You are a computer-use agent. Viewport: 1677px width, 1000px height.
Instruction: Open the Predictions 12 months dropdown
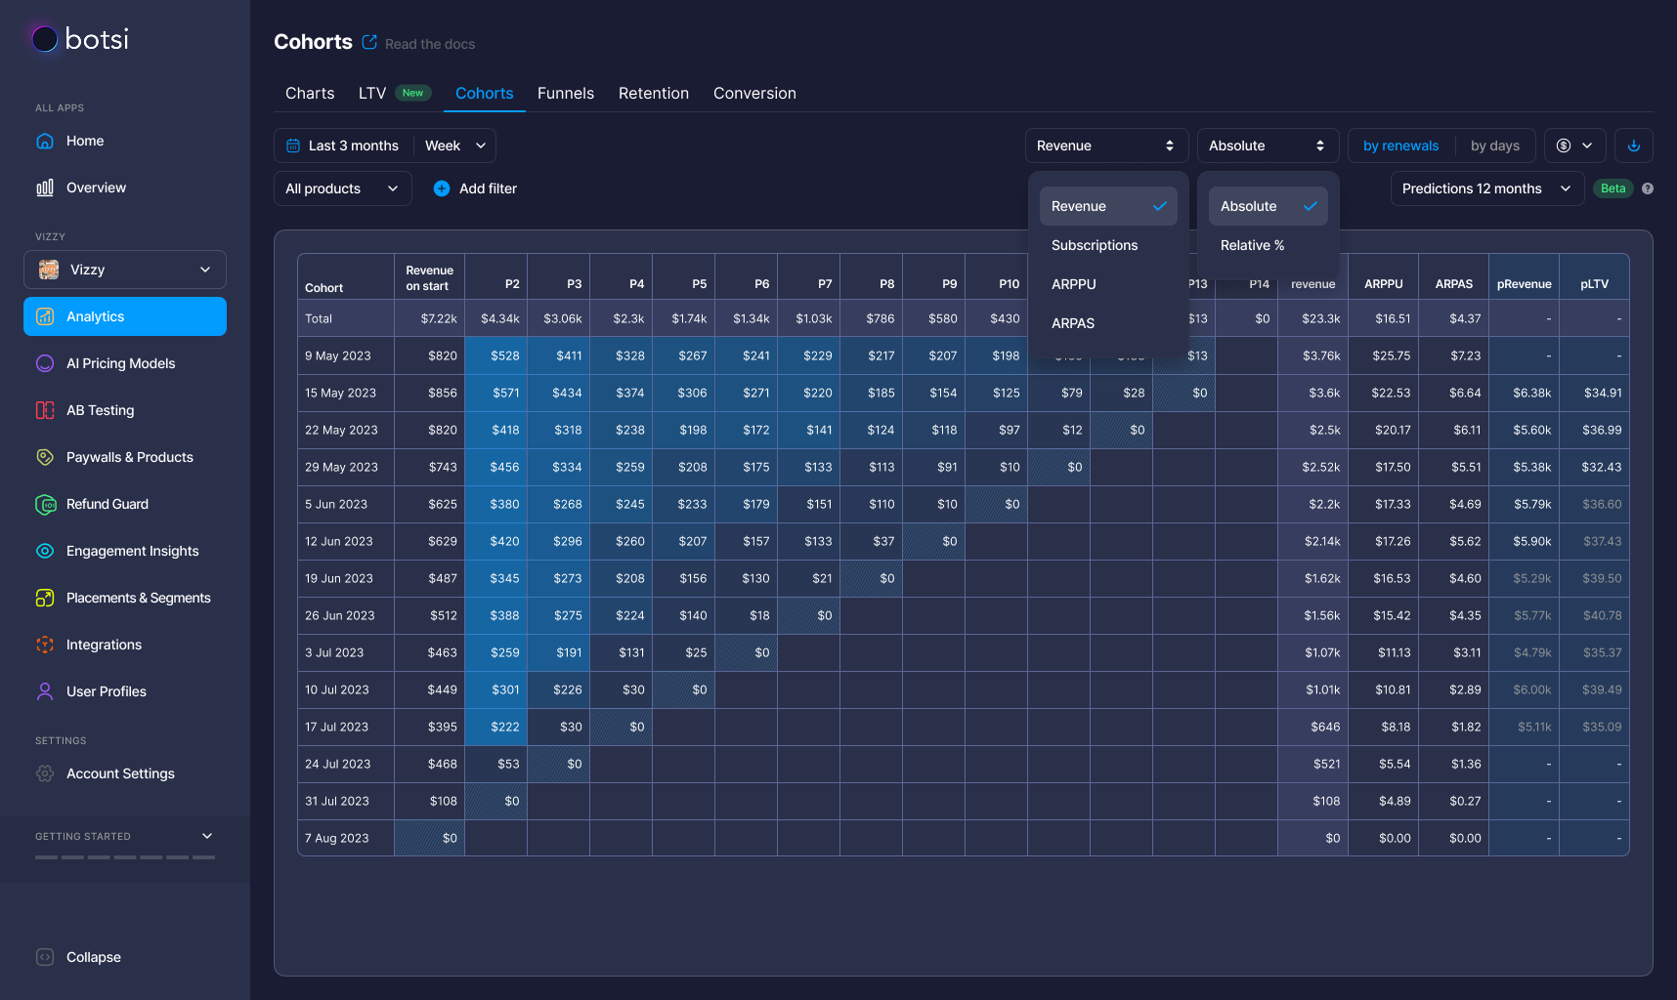pyautogui.click(x=1485, y=188)
